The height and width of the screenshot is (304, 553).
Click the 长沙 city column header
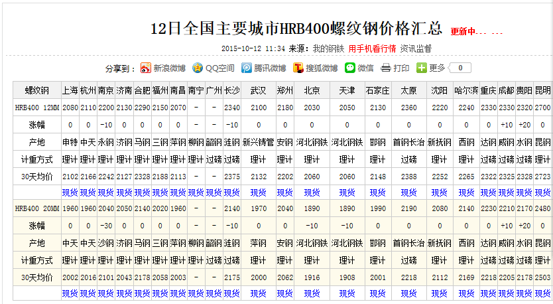click(232, 90)
